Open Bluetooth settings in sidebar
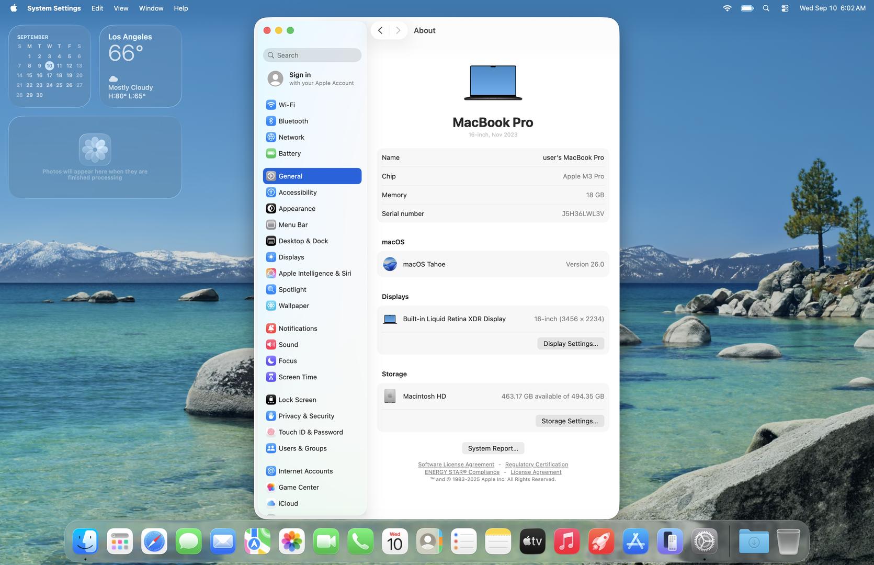 (x=312, y=121)
